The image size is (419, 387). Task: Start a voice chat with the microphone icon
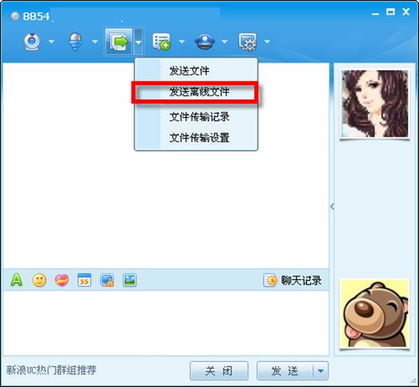(75, 41)
